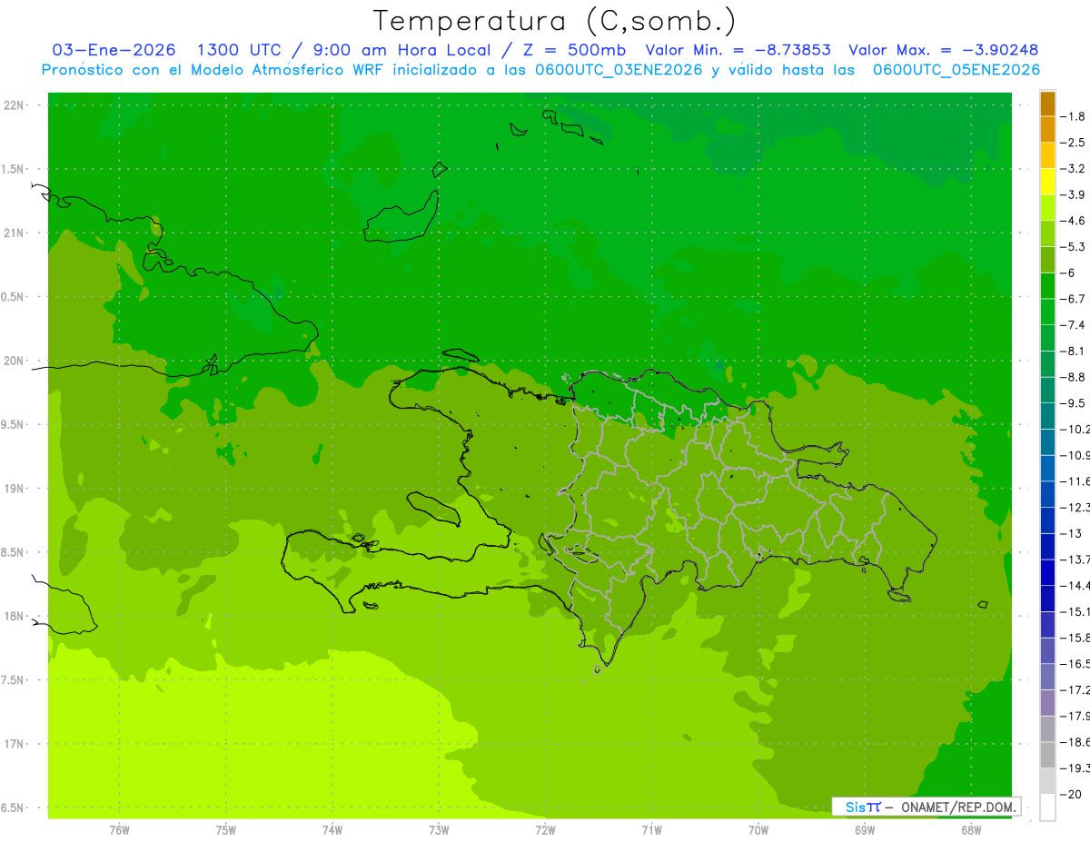1090x842 pixels.
Task: Click the longitude label "76W"
Action: pos(119,830)
